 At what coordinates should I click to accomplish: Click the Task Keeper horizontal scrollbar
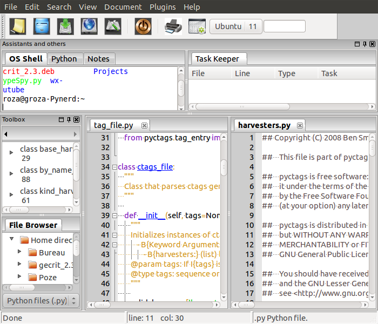pos(282,106)
